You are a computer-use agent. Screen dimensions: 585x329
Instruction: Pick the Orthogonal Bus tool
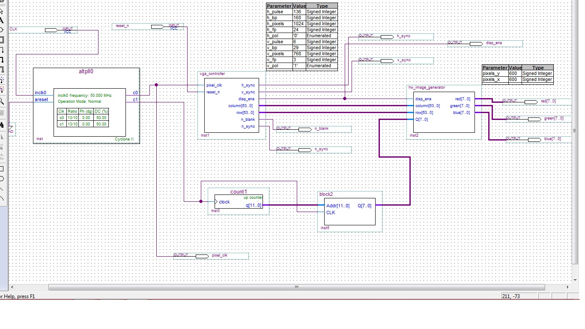2,60
